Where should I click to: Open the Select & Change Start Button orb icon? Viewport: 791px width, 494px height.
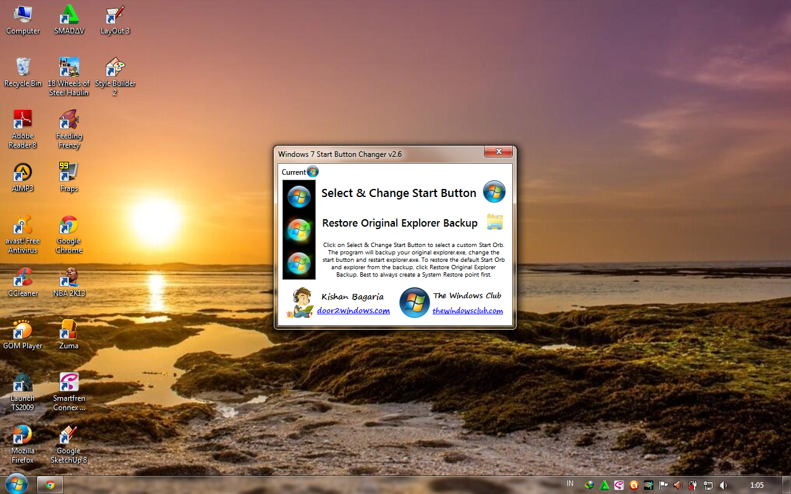[494, 192]
